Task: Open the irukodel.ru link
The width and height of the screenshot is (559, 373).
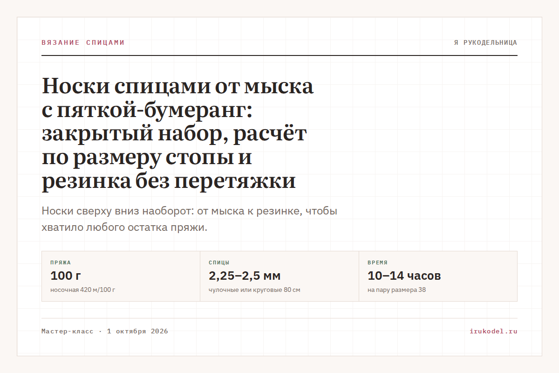Action: pyautogui.click(x=493, y=332)
